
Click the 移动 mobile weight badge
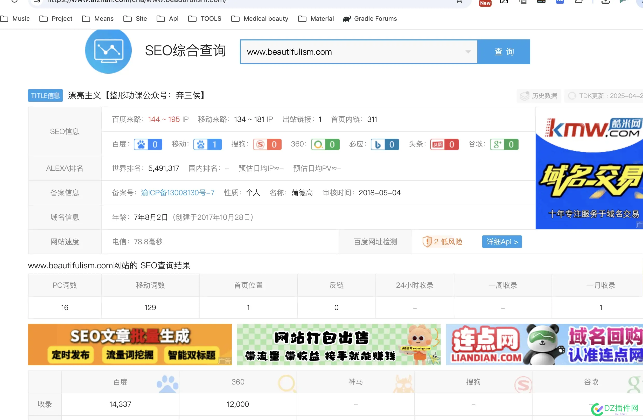pyautogui.click(x=207, y=144)
